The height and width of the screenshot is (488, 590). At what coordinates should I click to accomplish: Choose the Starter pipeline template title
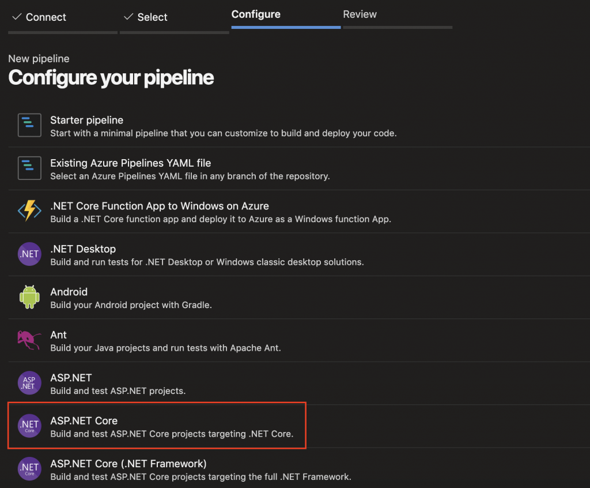(86, 120)
